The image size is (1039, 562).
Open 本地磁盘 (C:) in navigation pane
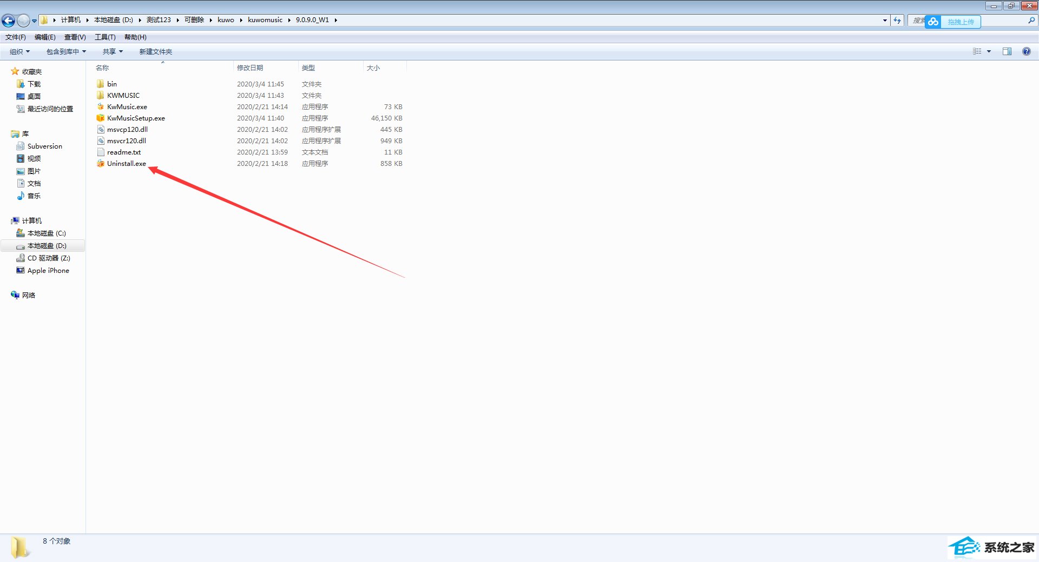pyautogui.click(x=47, y=233)
